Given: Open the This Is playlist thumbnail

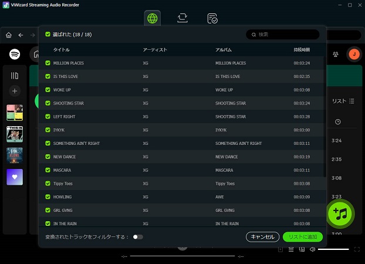Looking at the screenshot, I should click(15, 134).
